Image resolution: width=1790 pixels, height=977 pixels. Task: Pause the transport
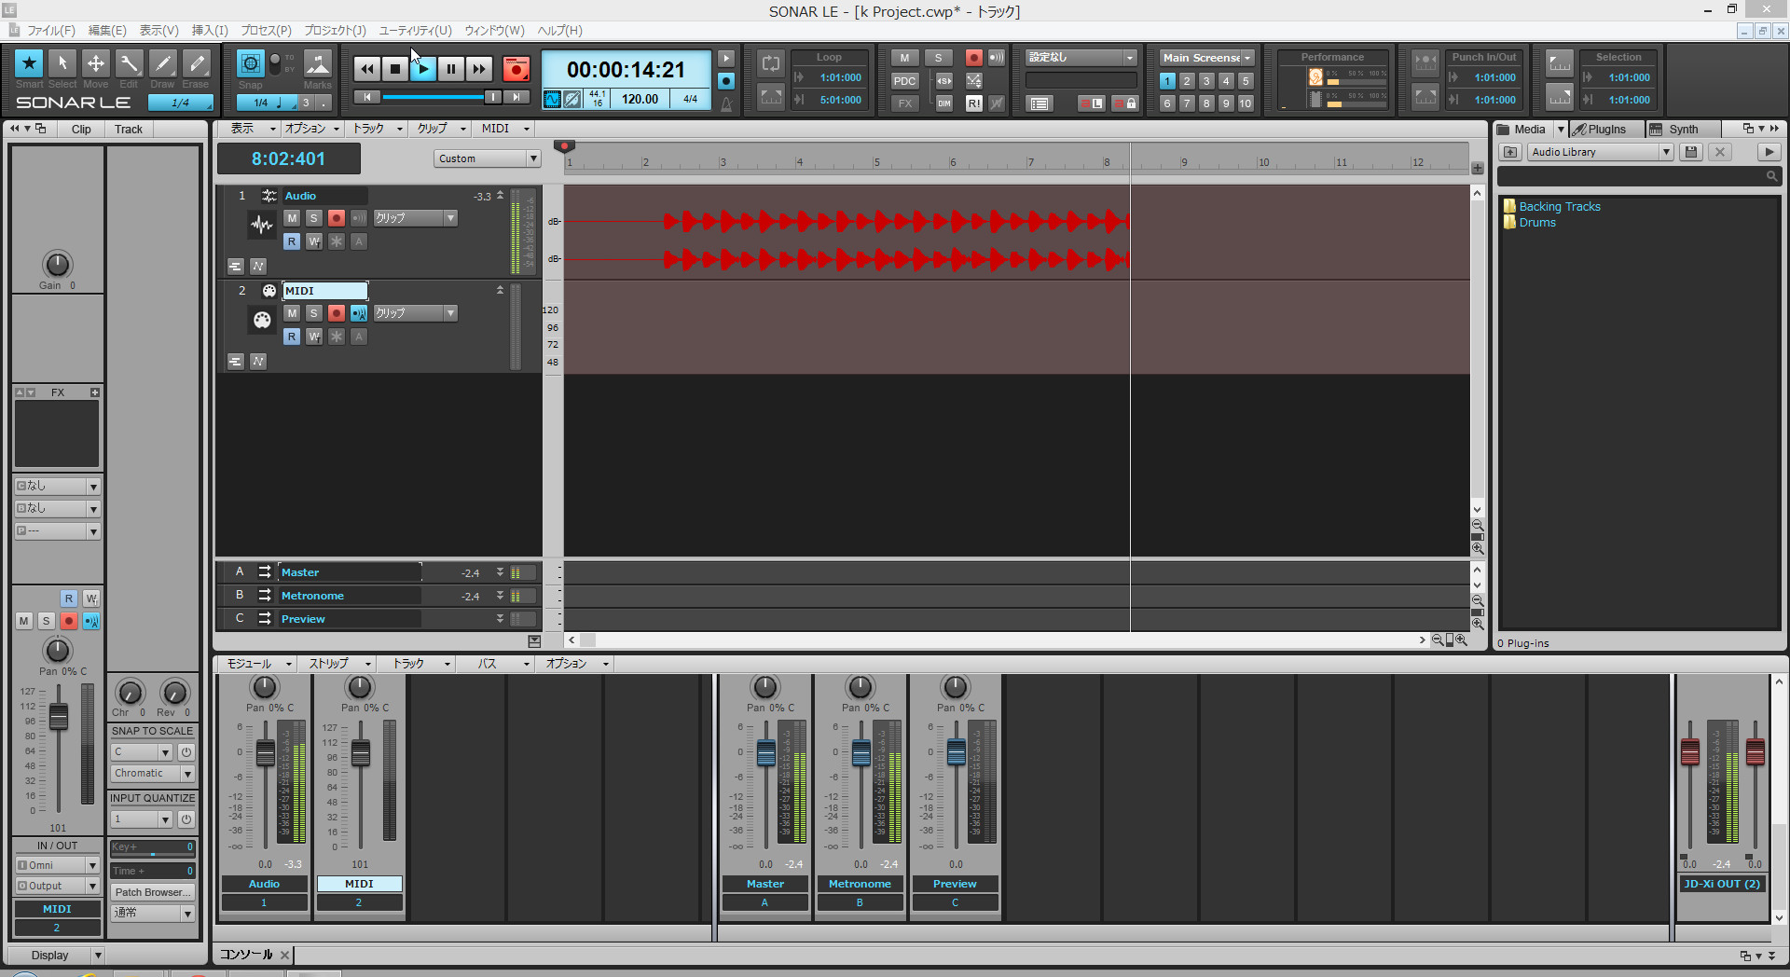pos(451,69)
